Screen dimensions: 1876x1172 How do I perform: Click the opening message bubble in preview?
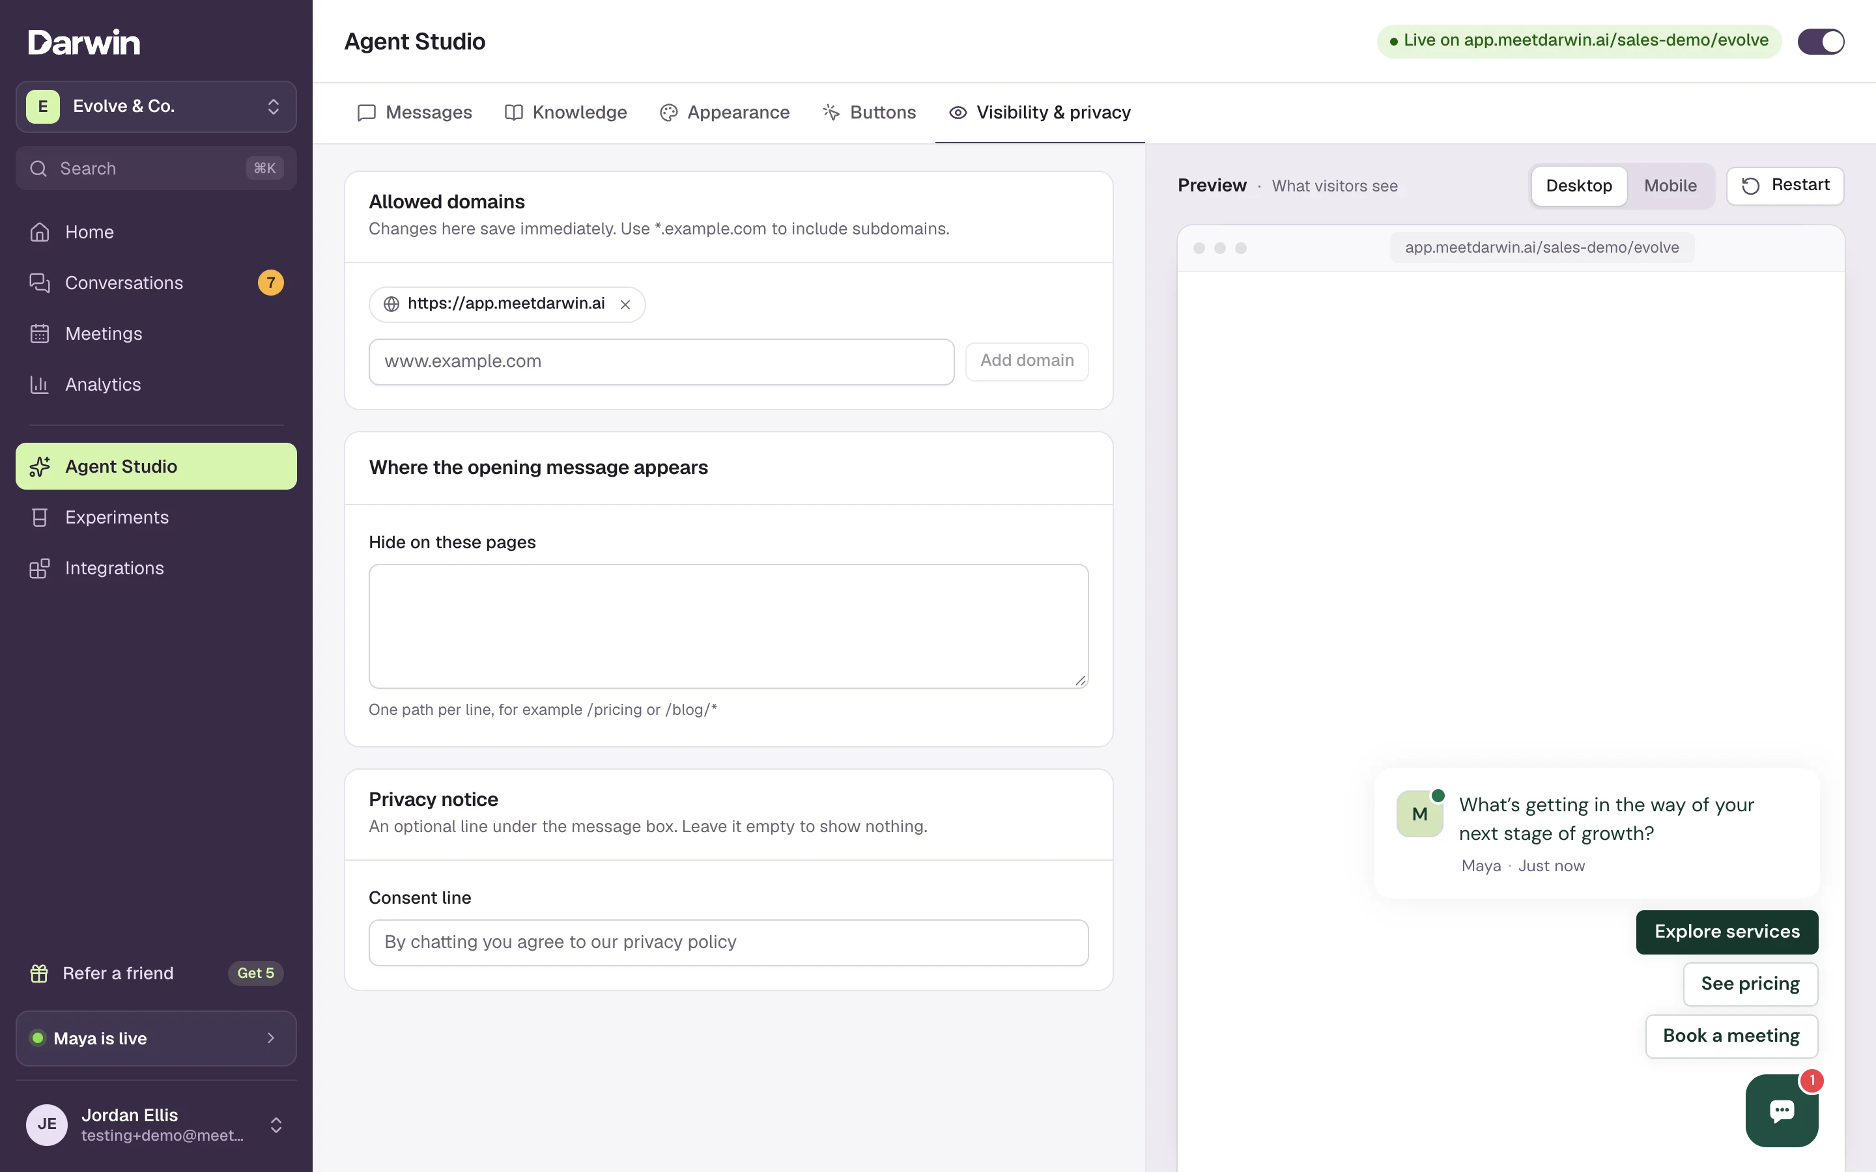pyautogui.click(x=1596, y=833)
